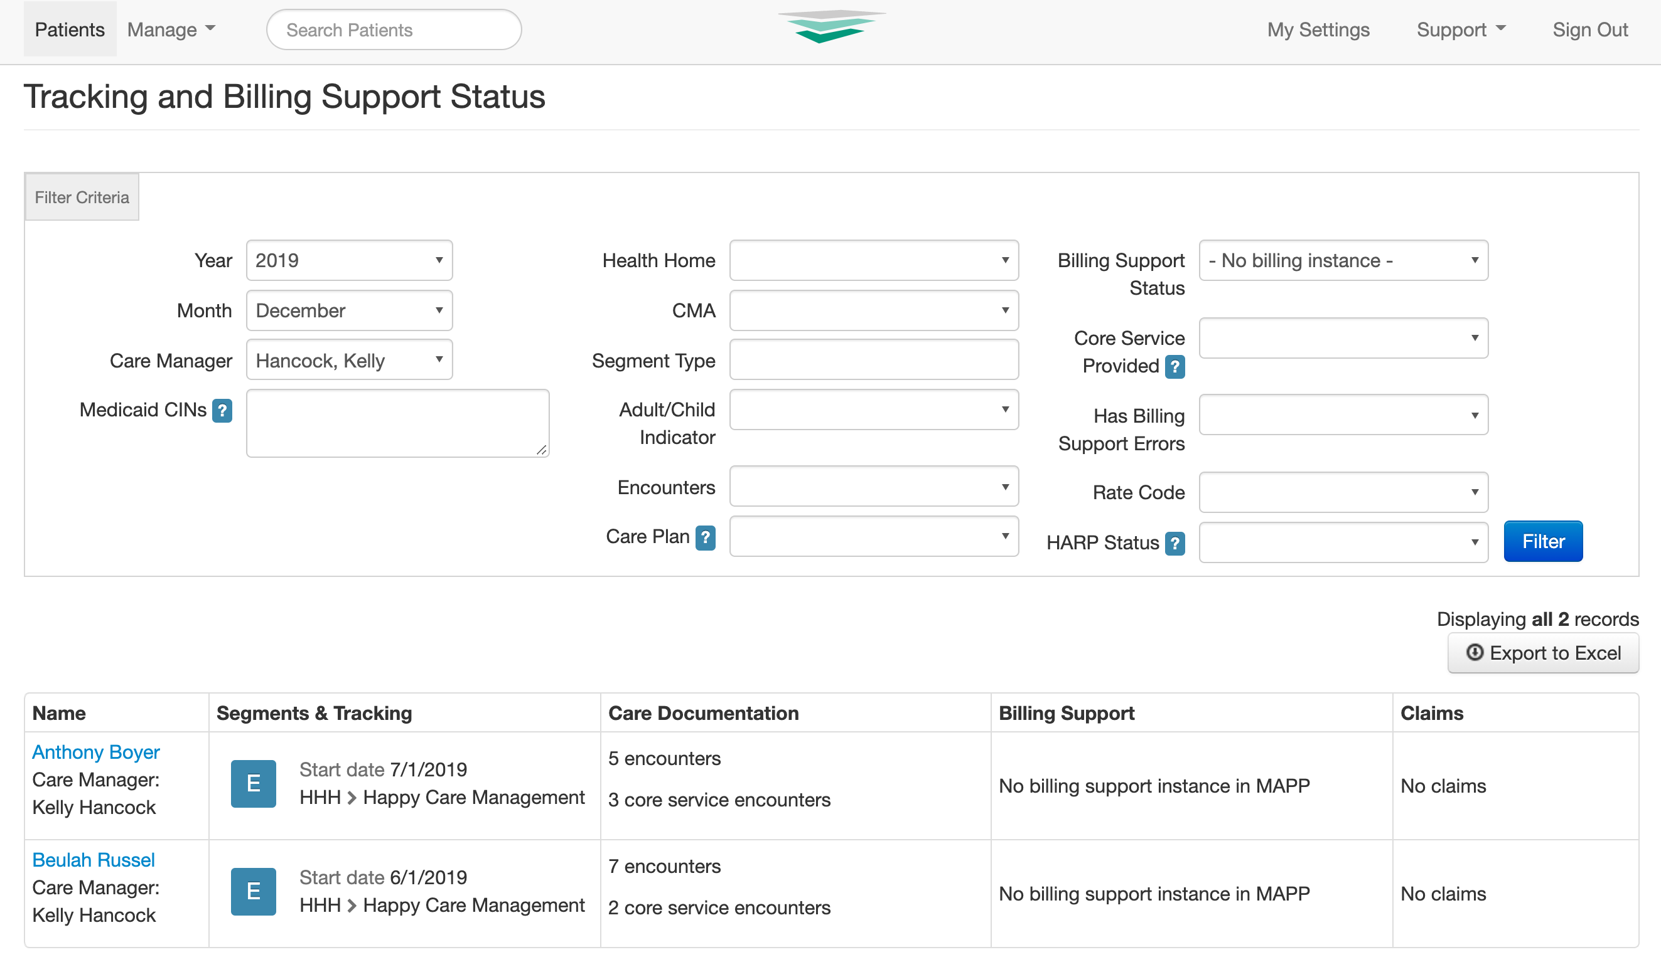Screen dimensions: 1661x967
Task: Open the Month dropdown
Action: pyautogui.click(x=349, y=310)
